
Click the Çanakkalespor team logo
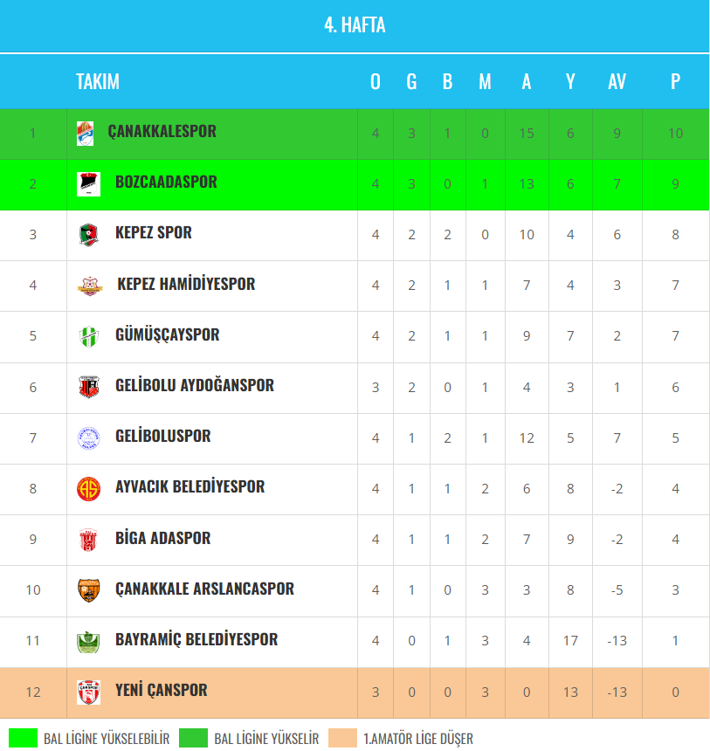(x=85, y=133)
